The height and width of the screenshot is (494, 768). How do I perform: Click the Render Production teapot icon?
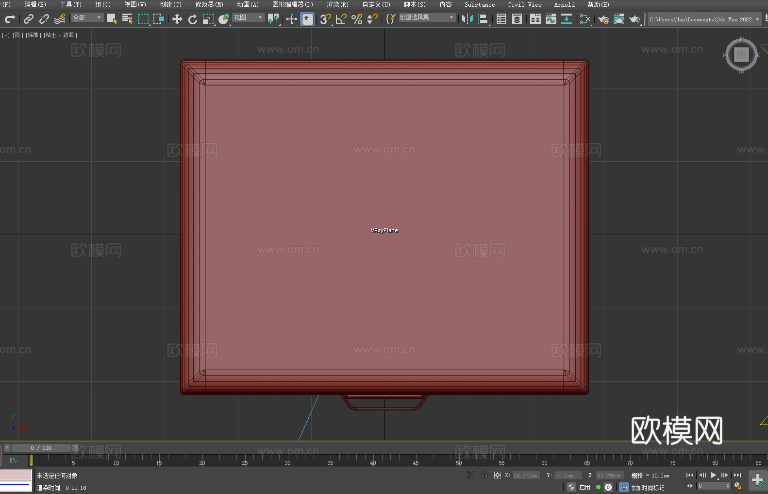[634, 19]
